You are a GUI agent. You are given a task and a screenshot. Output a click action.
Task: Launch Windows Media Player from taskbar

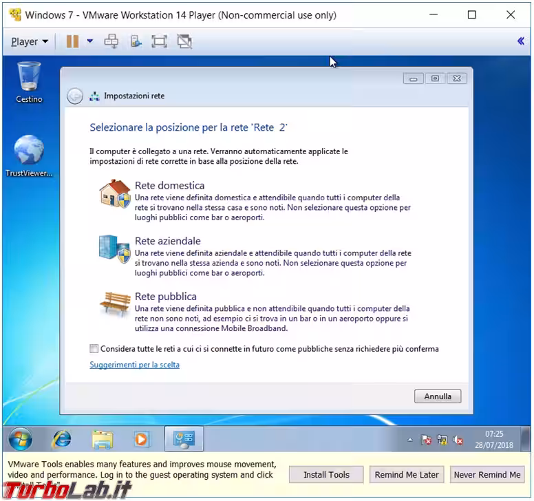tap(142, 438)
